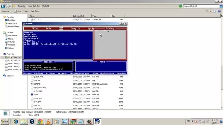Viewport: 223px width, 125px height.
Task: Select the Run menu item in Prolog
Action: 61,28
